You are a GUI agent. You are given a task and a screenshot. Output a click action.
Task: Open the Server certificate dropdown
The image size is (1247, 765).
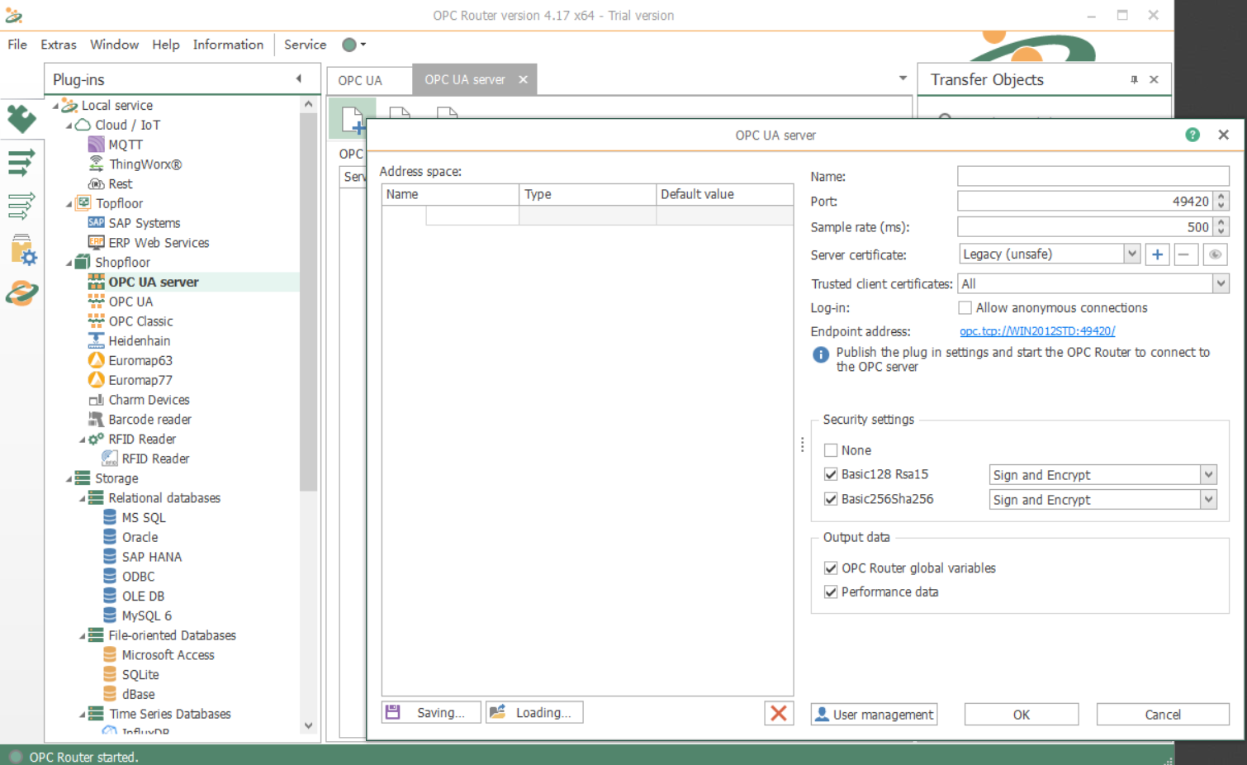[x=1131, y=254]
